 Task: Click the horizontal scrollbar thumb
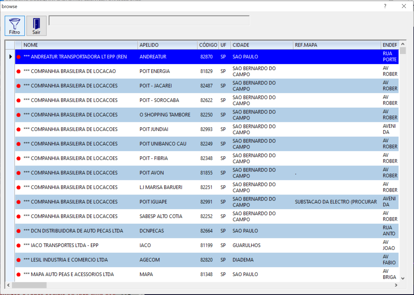point(29,285)
